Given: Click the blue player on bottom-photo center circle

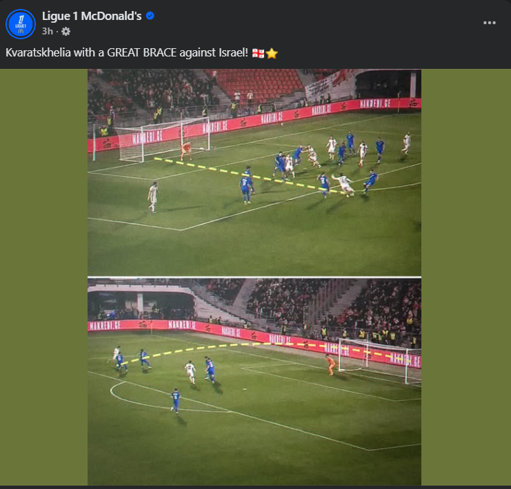Looking at the screenshot, I should pyautogui.click(x=175, y=401).
